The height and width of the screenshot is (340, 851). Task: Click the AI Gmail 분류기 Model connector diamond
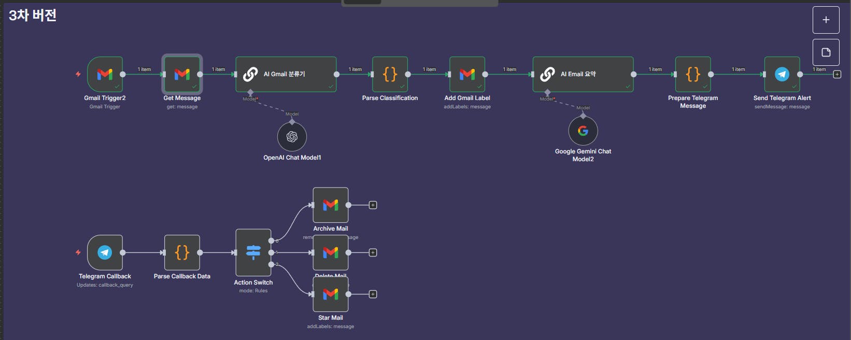click(250, 92)
